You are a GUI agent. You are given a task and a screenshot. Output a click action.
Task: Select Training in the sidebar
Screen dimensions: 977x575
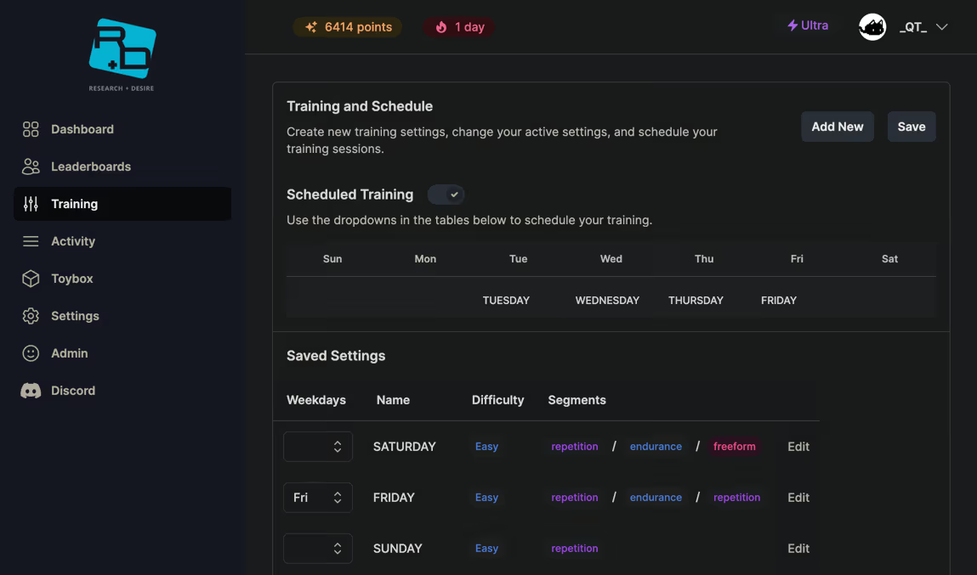122,204
